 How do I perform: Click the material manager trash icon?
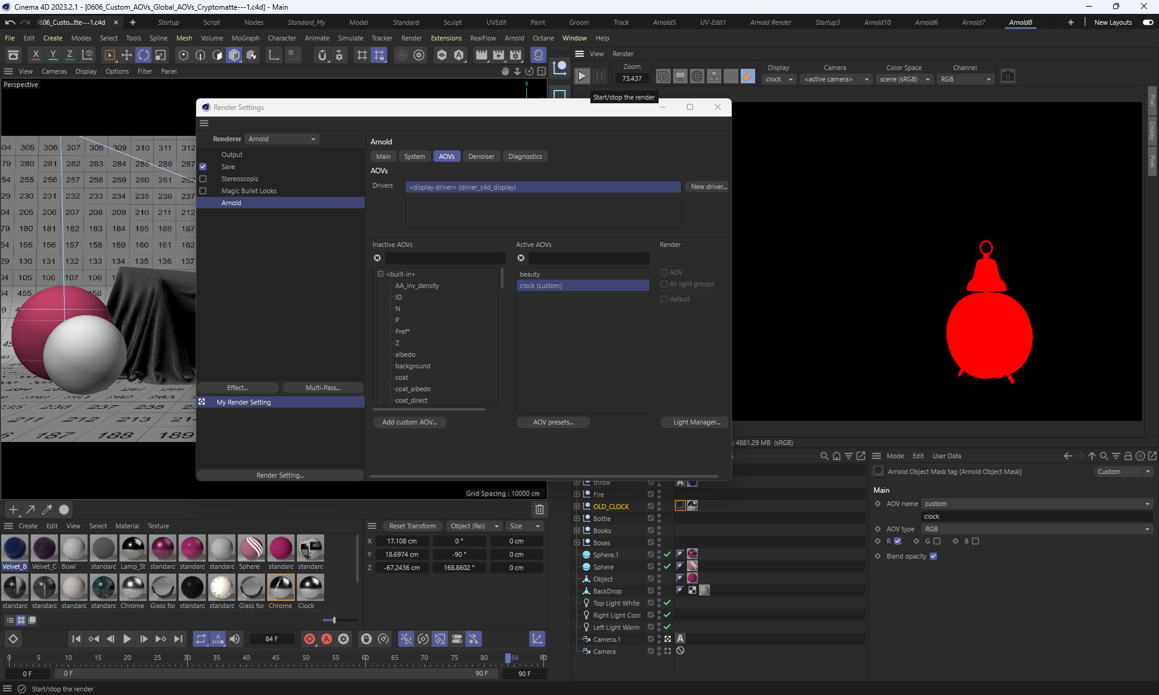tap(539, 510)
